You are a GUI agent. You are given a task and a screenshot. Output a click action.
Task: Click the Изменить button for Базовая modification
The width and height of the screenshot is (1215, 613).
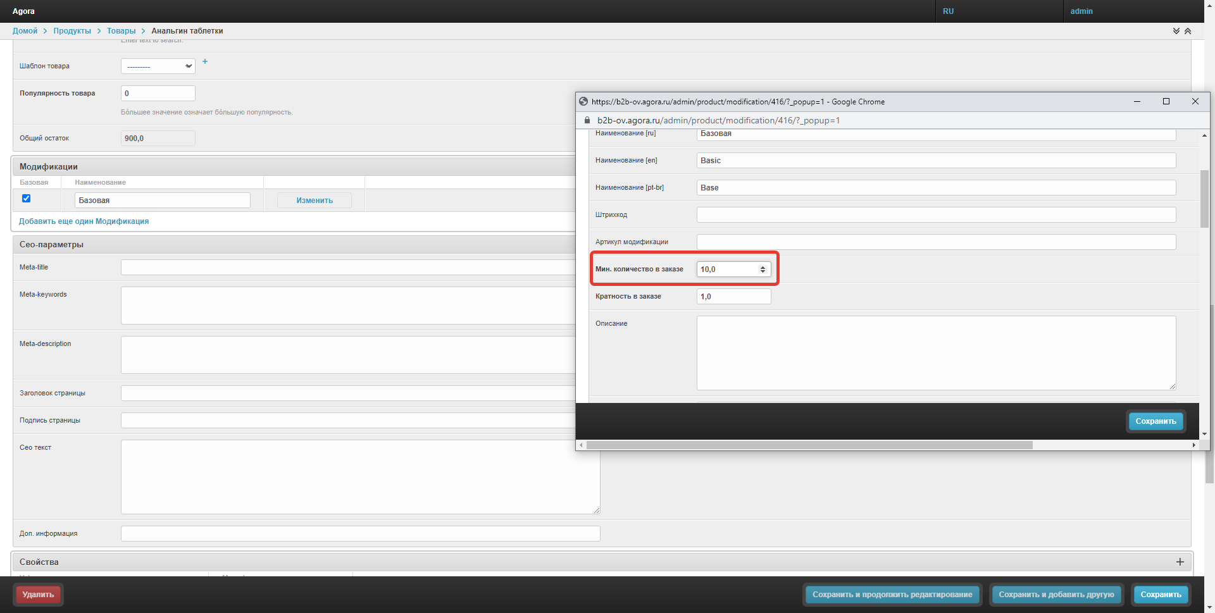315,201
